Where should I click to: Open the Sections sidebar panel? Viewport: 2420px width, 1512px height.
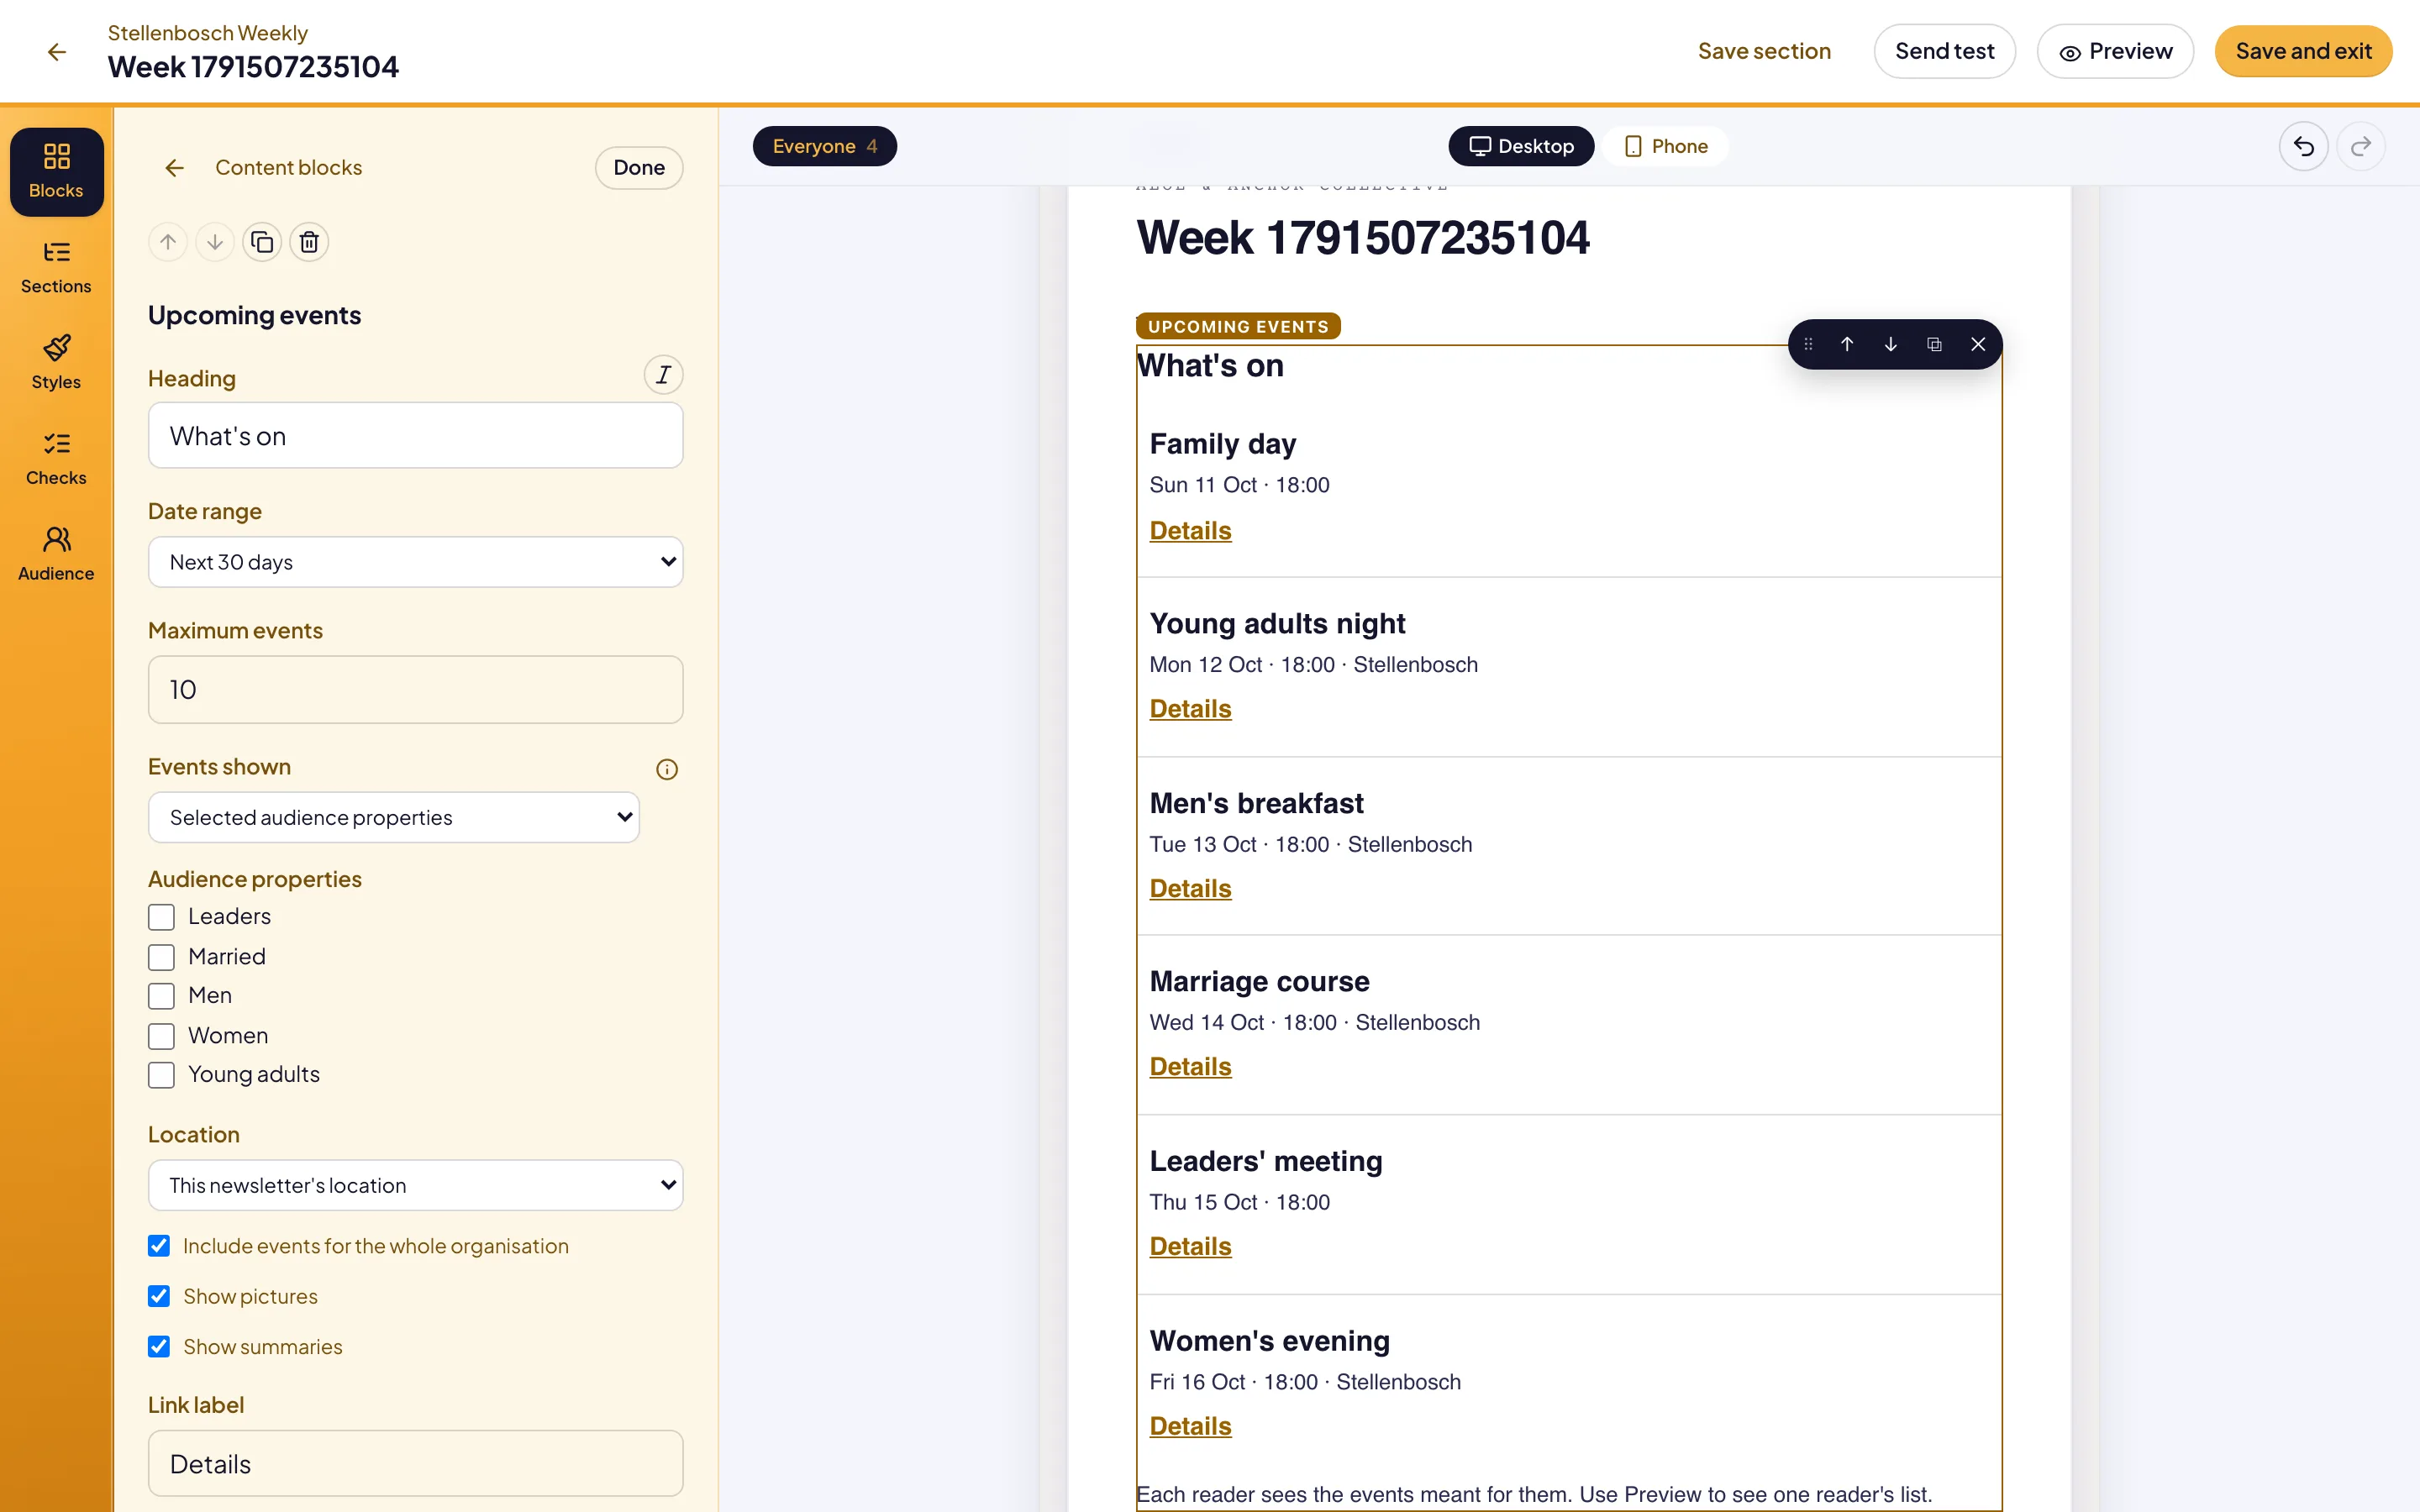[56, 267]
